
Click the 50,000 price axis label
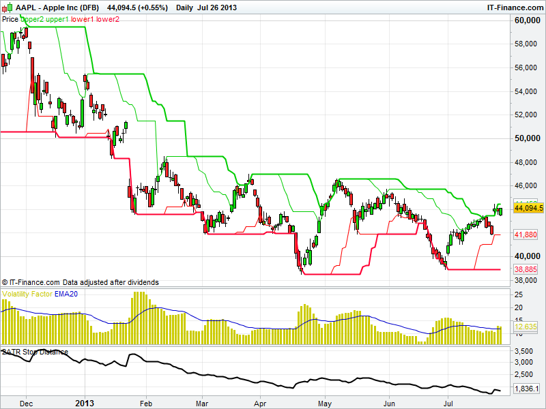coord(527,138)
